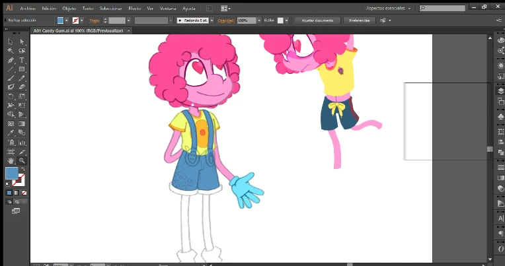Open the Paragraph panel icon
Screen dimensions: 505x266
pyautogui.click(x=500, y=234)
